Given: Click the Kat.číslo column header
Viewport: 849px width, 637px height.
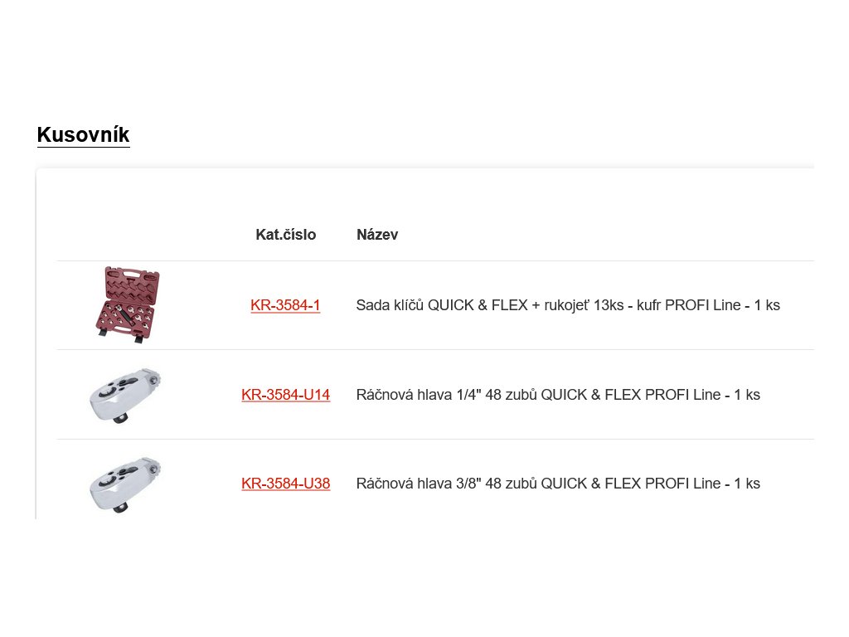Looking at the screenshot, I should 285,235.
